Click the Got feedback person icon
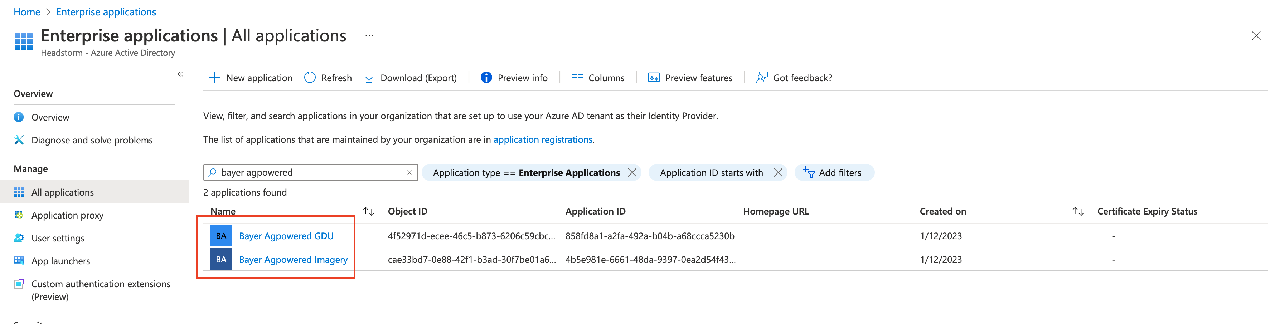The width and height of the screenshot is (1270, 324). point(762,77)
